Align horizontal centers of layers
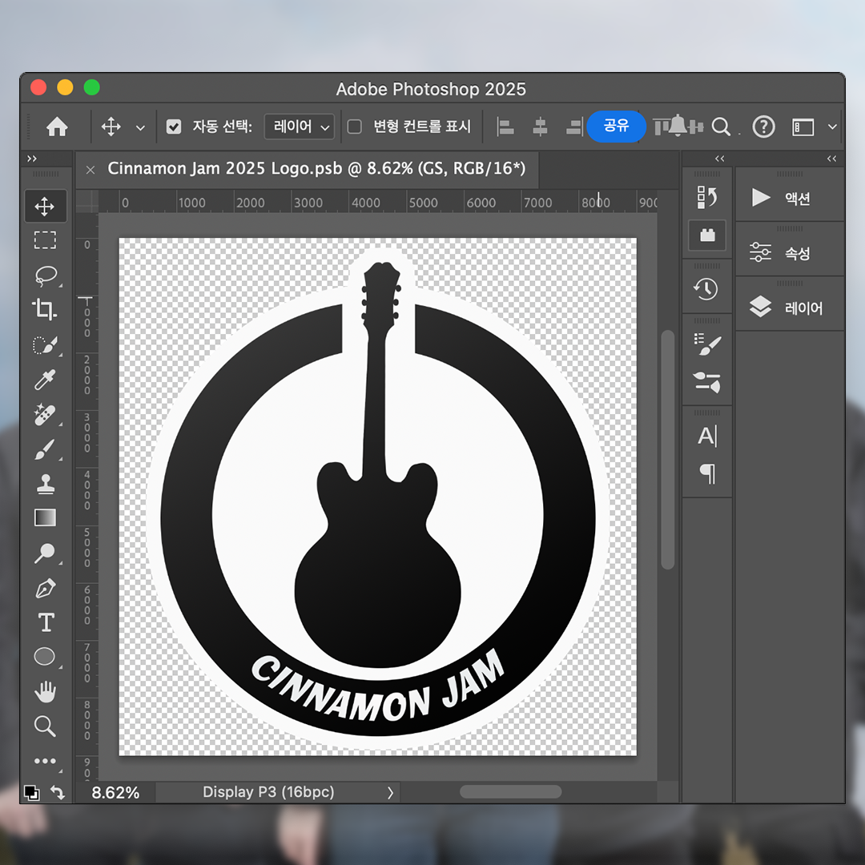865x865 pixels. point(540,127)
